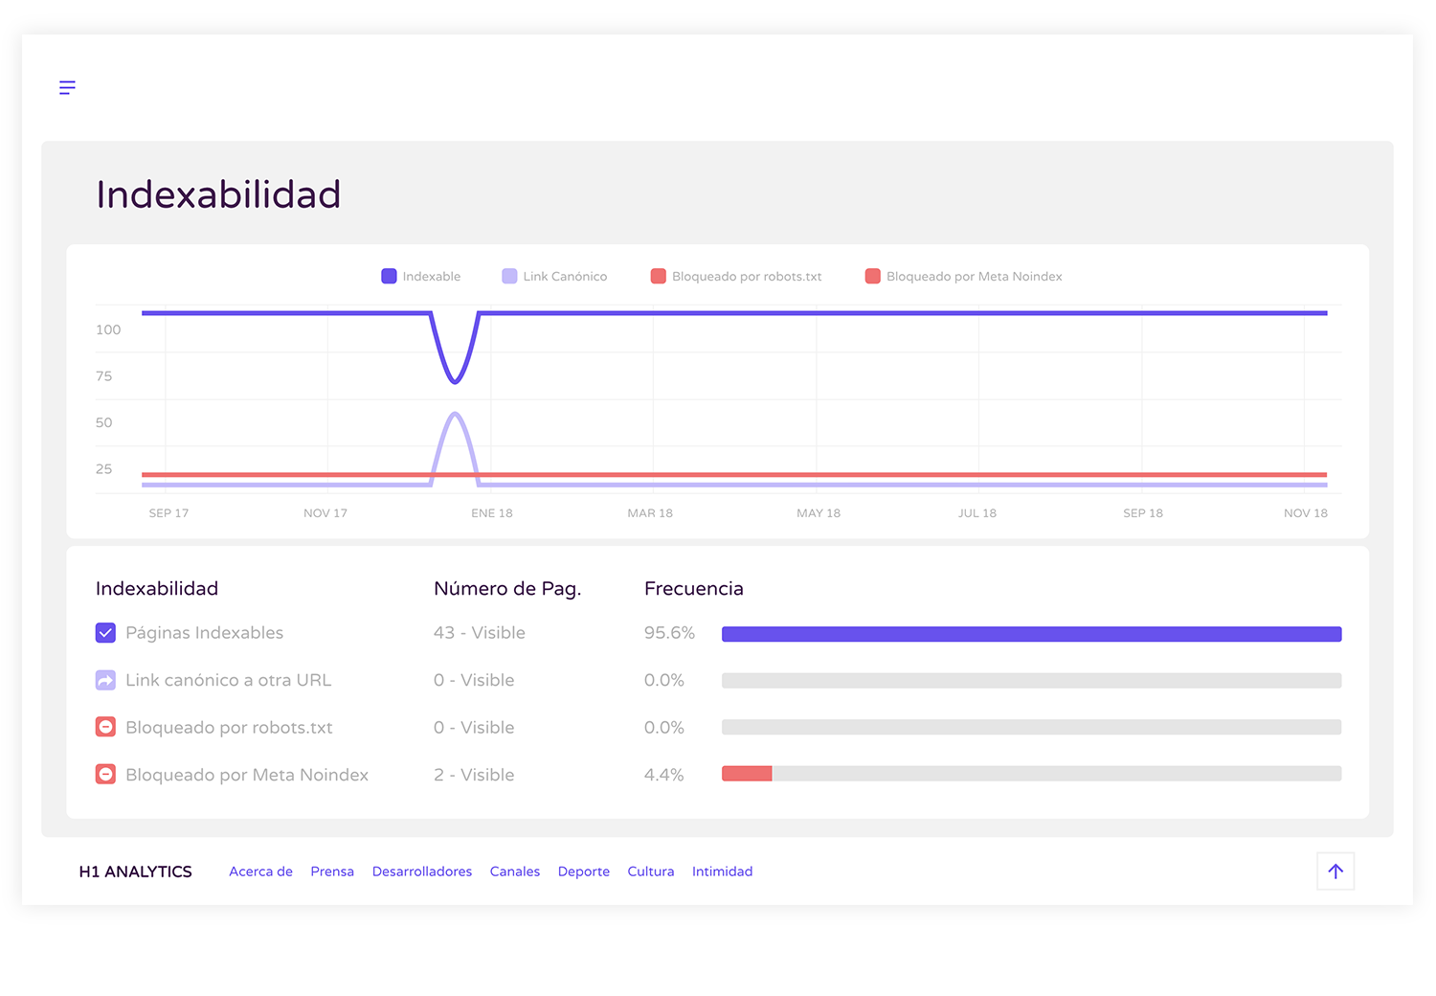Click the H1 ANALYTICS brand logo
Screen dimensions: 1436x996
(x=136, y=871)
